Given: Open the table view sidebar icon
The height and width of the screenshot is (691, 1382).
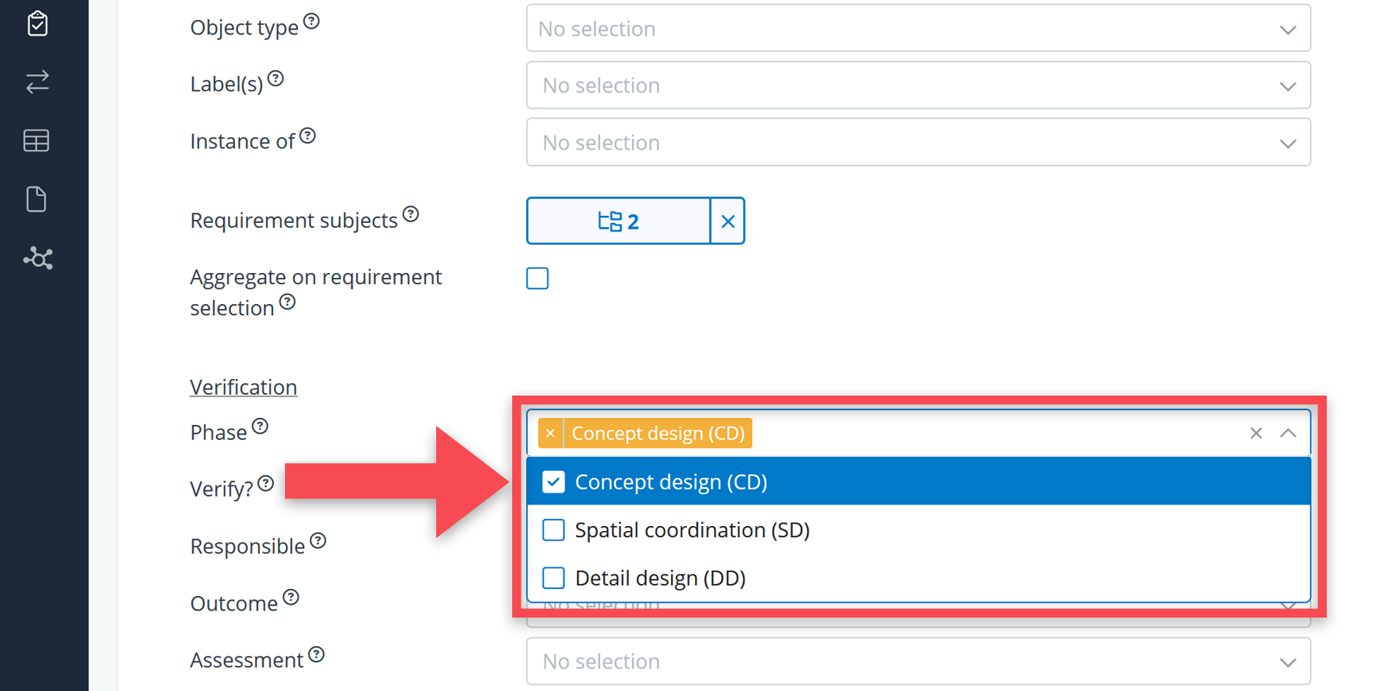Looking at the screenshot, I should (37, 141).
